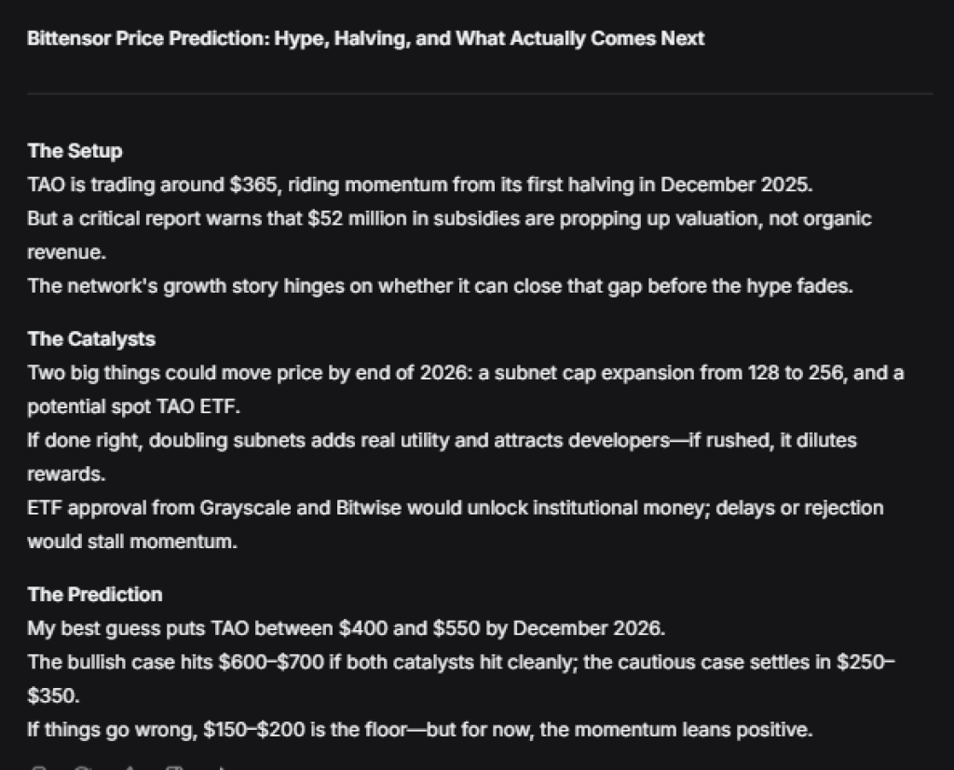Click "The Prediction" section heading

pos(94,595)
